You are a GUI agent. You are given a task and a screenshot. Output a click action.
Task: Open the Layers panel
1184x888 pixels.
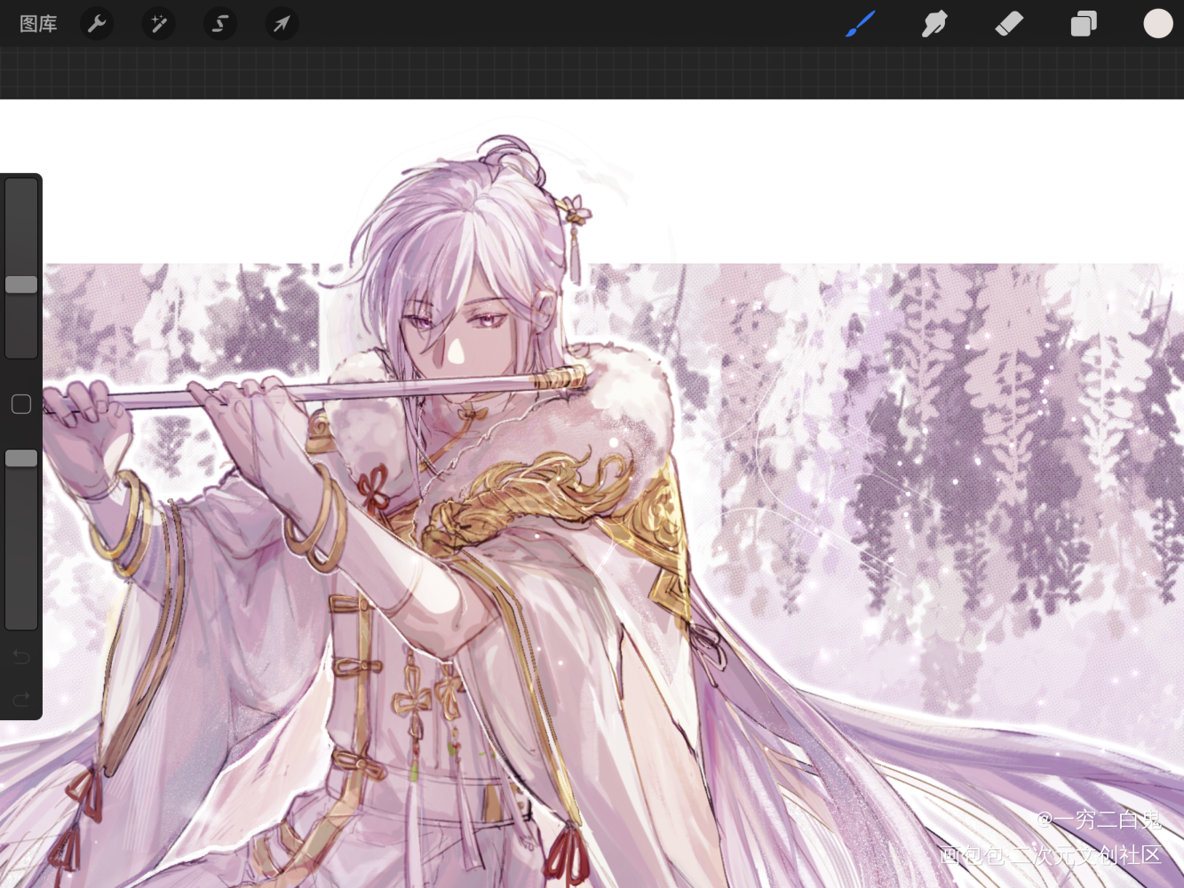pos(1084,24)
